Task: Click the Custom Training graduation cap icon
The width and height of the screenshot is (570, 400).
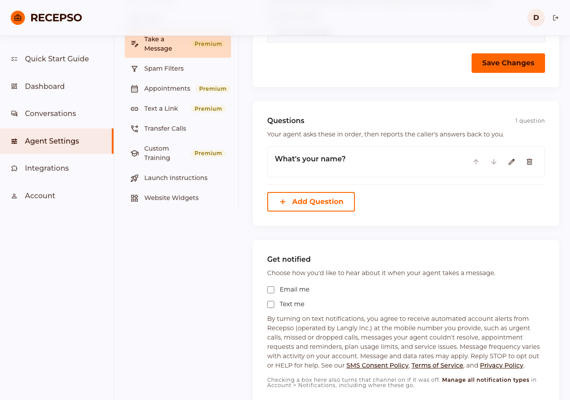Action: click(134, 153)
